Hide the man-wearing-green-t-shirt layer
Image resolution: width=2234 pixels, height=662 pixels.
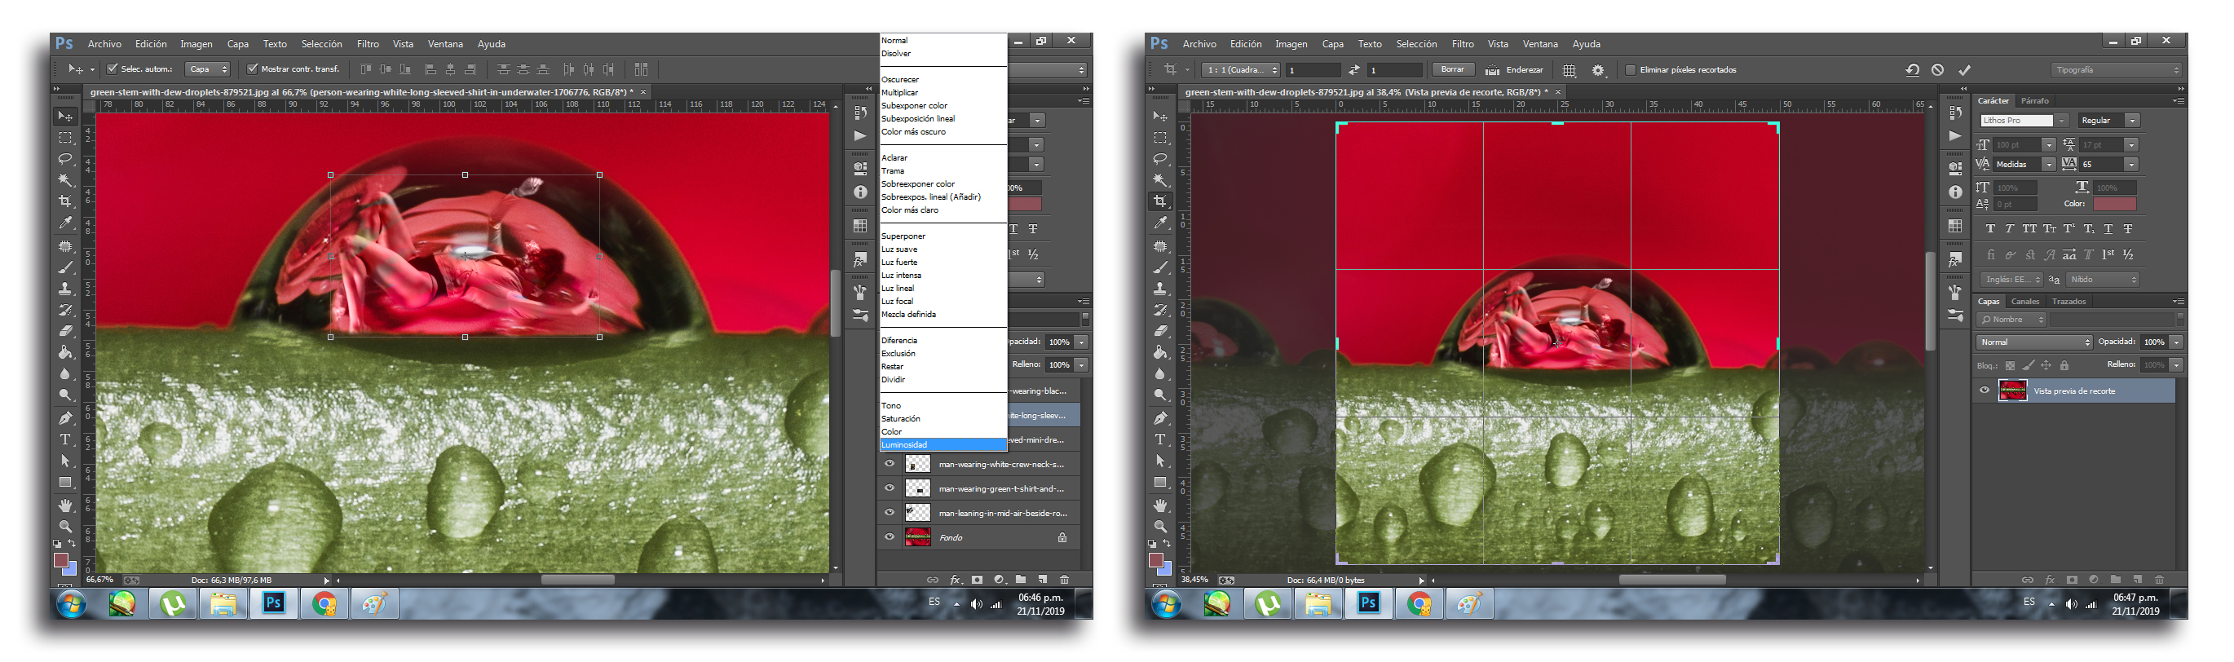tap(889, 488)
